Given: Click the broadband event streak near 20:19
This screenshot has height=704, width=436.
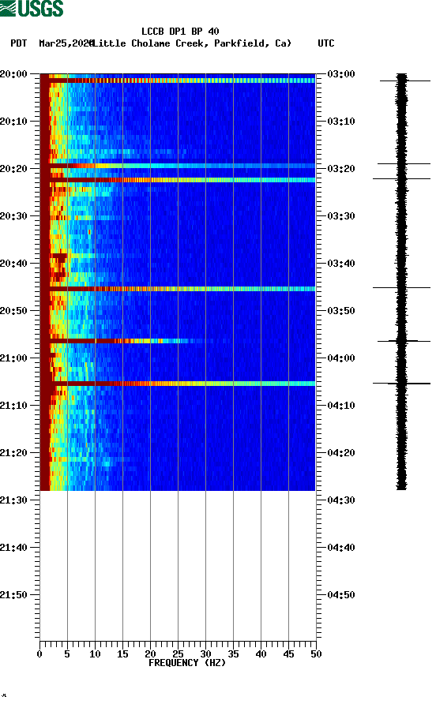Looking at the screenshot, I should [178, 166].
